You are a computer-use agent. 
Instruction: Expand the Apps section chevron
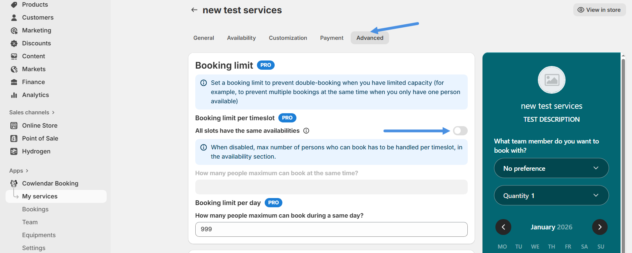pyautogui.click(x=27, y=171)
